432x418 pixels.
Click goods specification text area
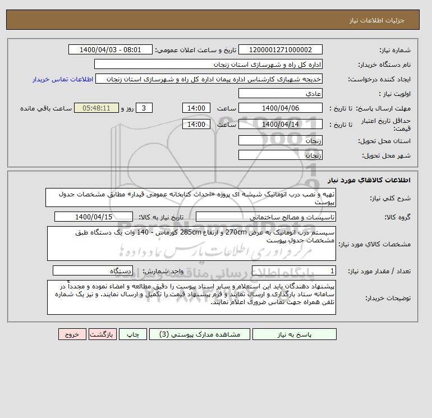191,244
